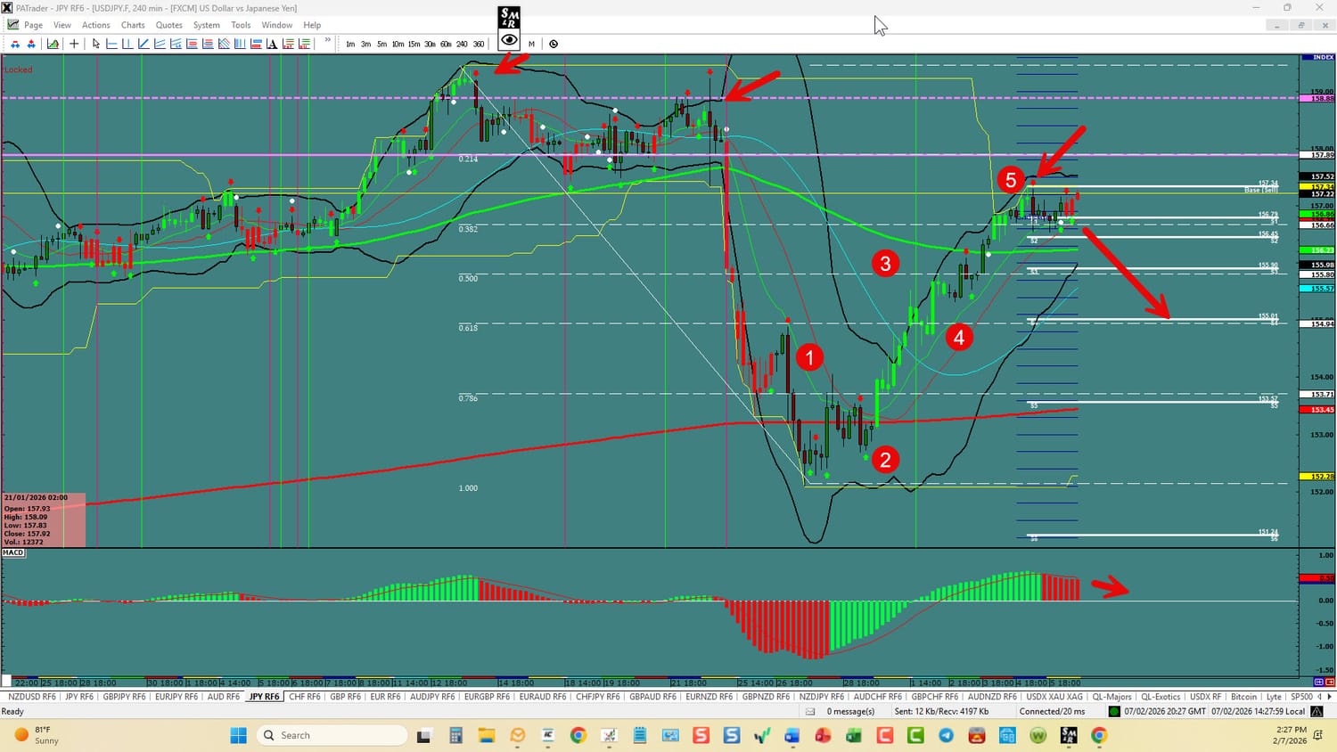
Task: Switch to the EURJPY RF6 tab
Action: click(x=176, y=697)
